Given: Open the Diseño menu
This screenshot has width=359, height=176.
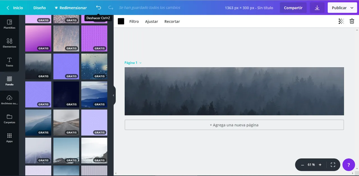Looking at the screenshot, I should pos(40,8).
